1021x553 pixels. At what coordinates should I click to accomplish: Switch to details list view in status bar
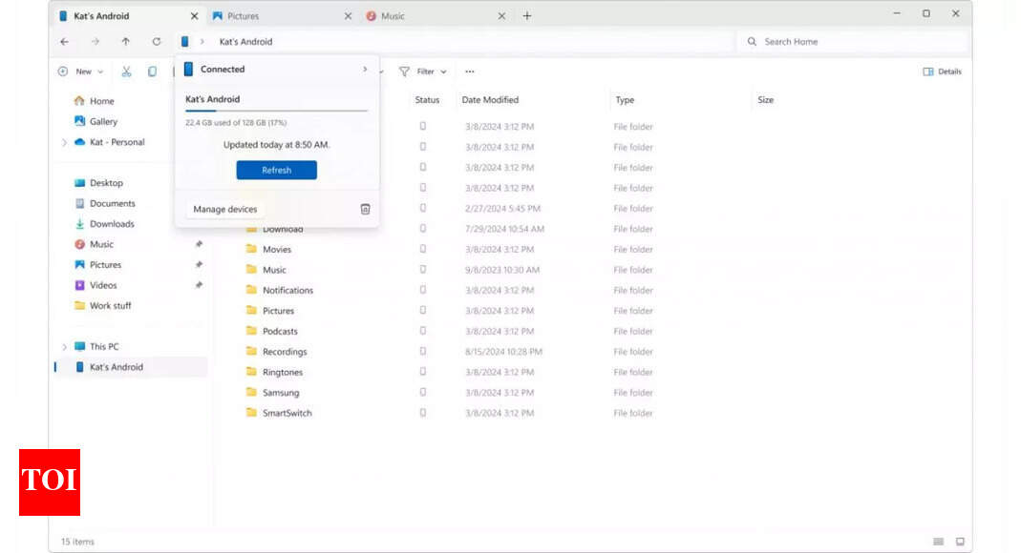938,542
